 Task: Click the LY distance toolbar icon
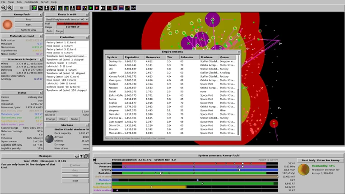[134, 8]
